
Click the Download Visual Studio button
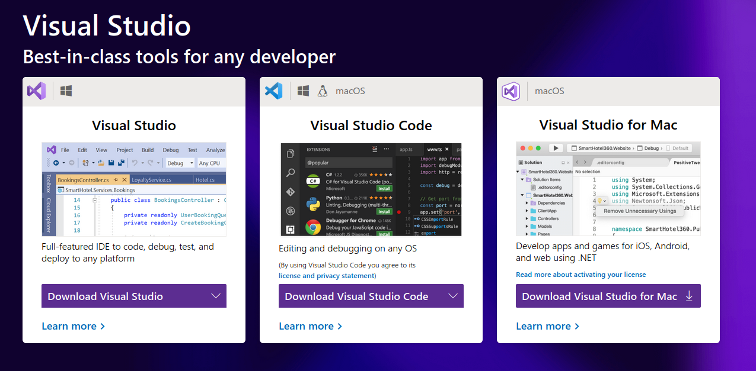119,296
